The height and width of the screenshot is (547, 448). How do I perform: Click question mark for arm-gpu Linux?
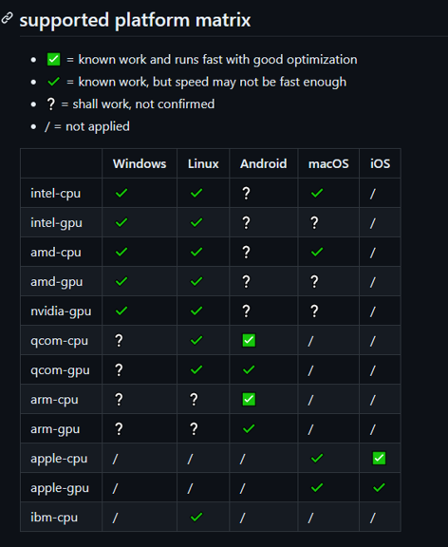pyautogui.click(x=194, y=428)
